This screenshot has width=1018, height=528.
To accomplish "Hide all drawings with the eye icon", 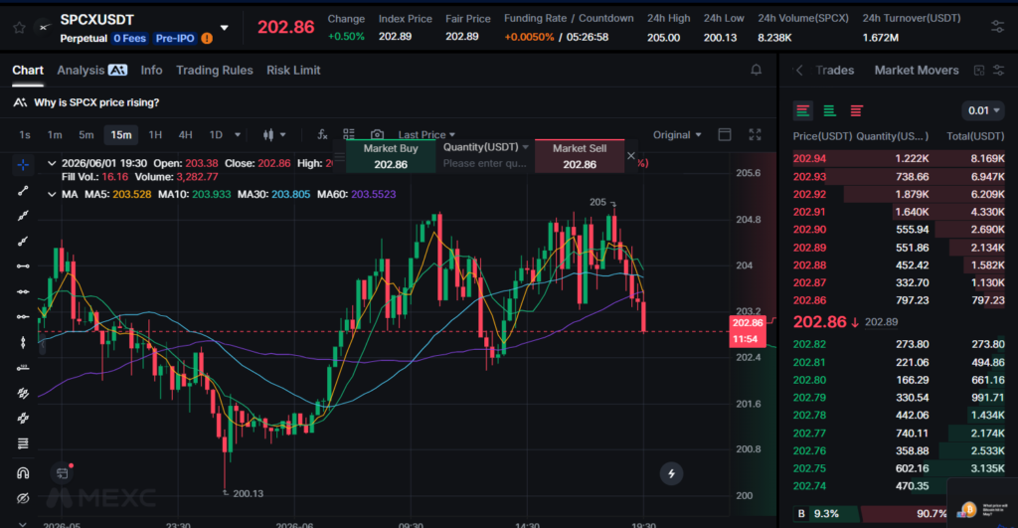I will 23,498.
